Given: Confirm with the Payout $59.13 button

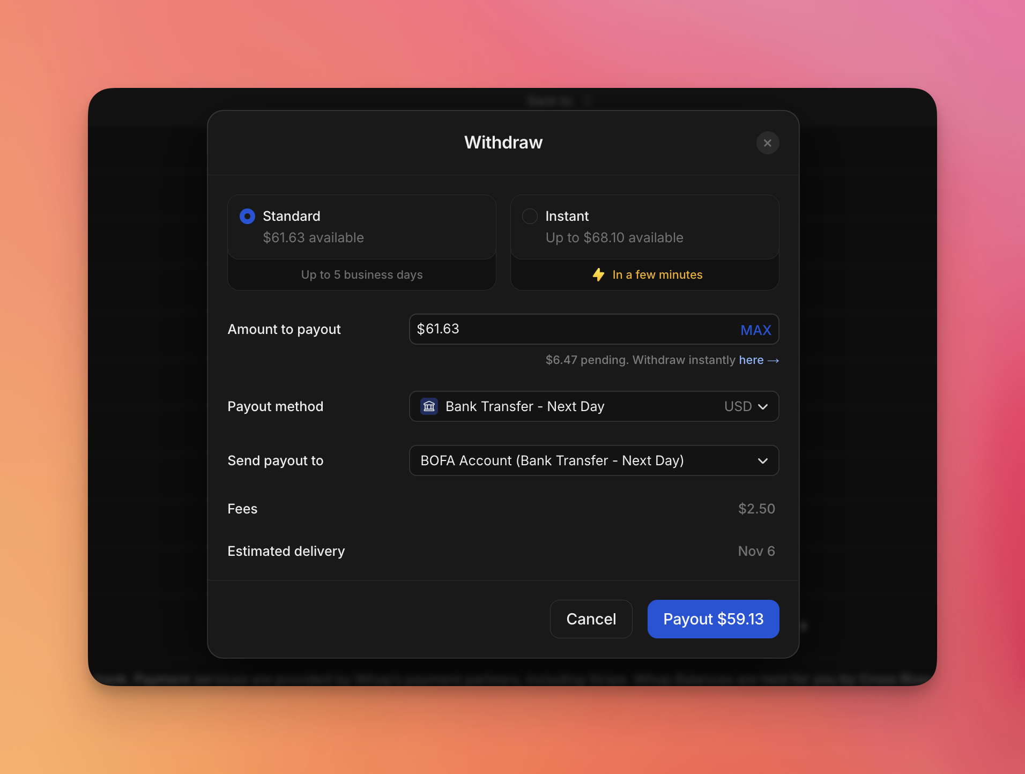Looking at the screenshot, I should pos(712,619).
